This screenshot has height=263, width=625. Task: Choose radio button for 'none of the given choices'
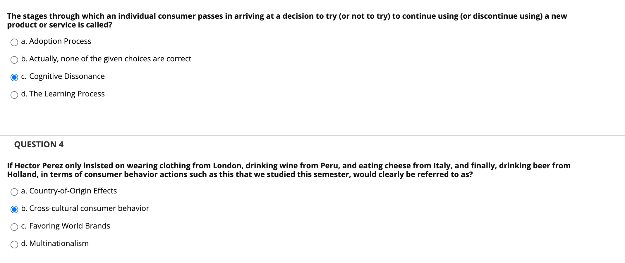[x=14, y=60]
